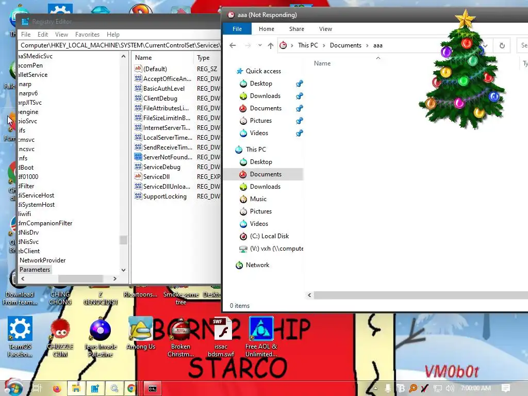Open Google Chrome from the taskbar
The height and width of the screenshot is (396, 528).
pyautogui.click(x=131, y=389)
